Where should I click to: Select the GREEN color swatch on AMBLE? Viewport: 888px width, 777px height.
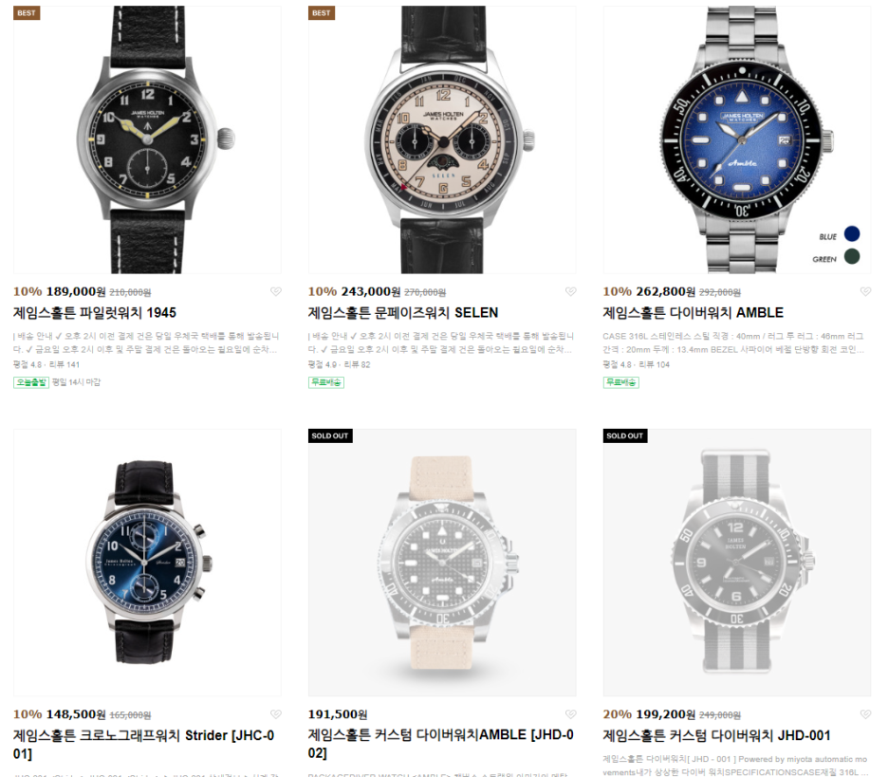852,256
